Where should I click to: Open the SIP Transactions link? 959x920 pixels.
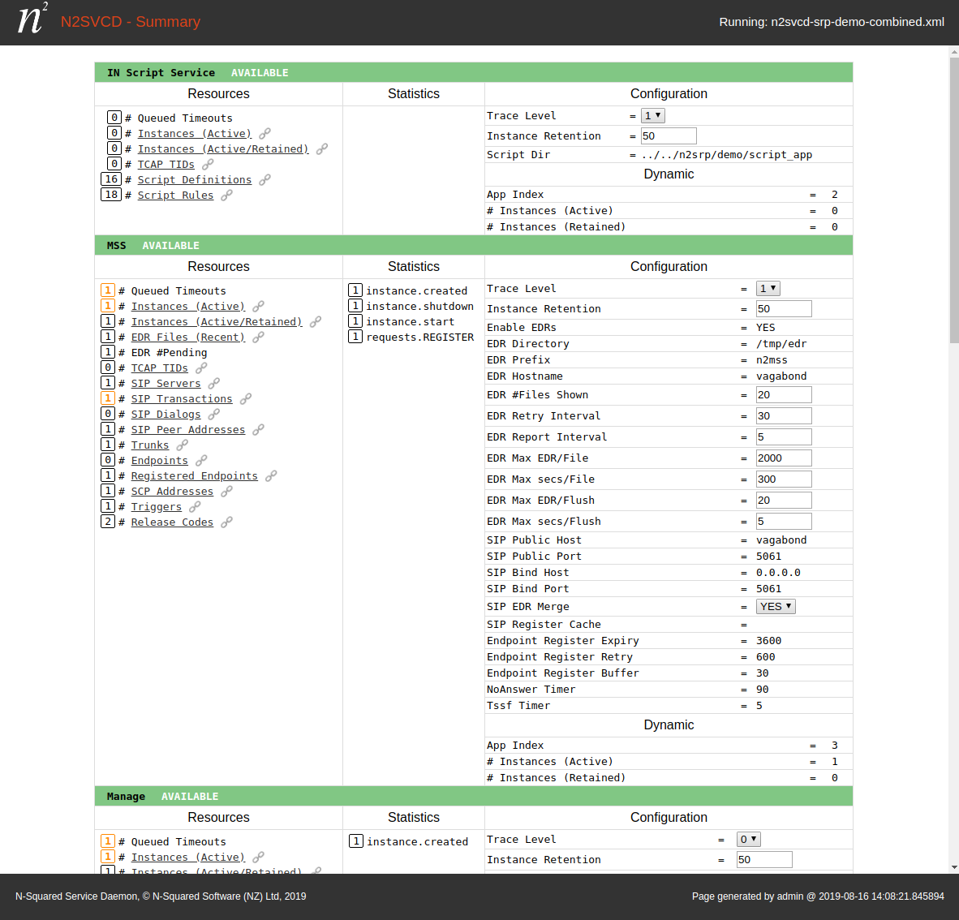tap(182, 399)
